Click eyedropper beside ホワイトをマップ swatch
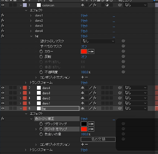 [x=91, y=129]
